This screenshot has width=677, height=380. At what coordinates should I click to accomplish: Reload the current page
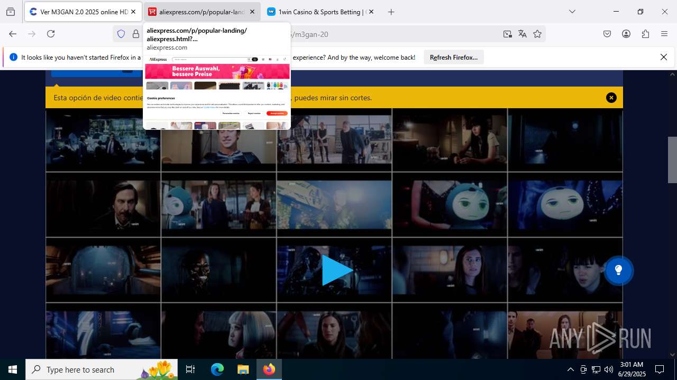coord(51,34)
